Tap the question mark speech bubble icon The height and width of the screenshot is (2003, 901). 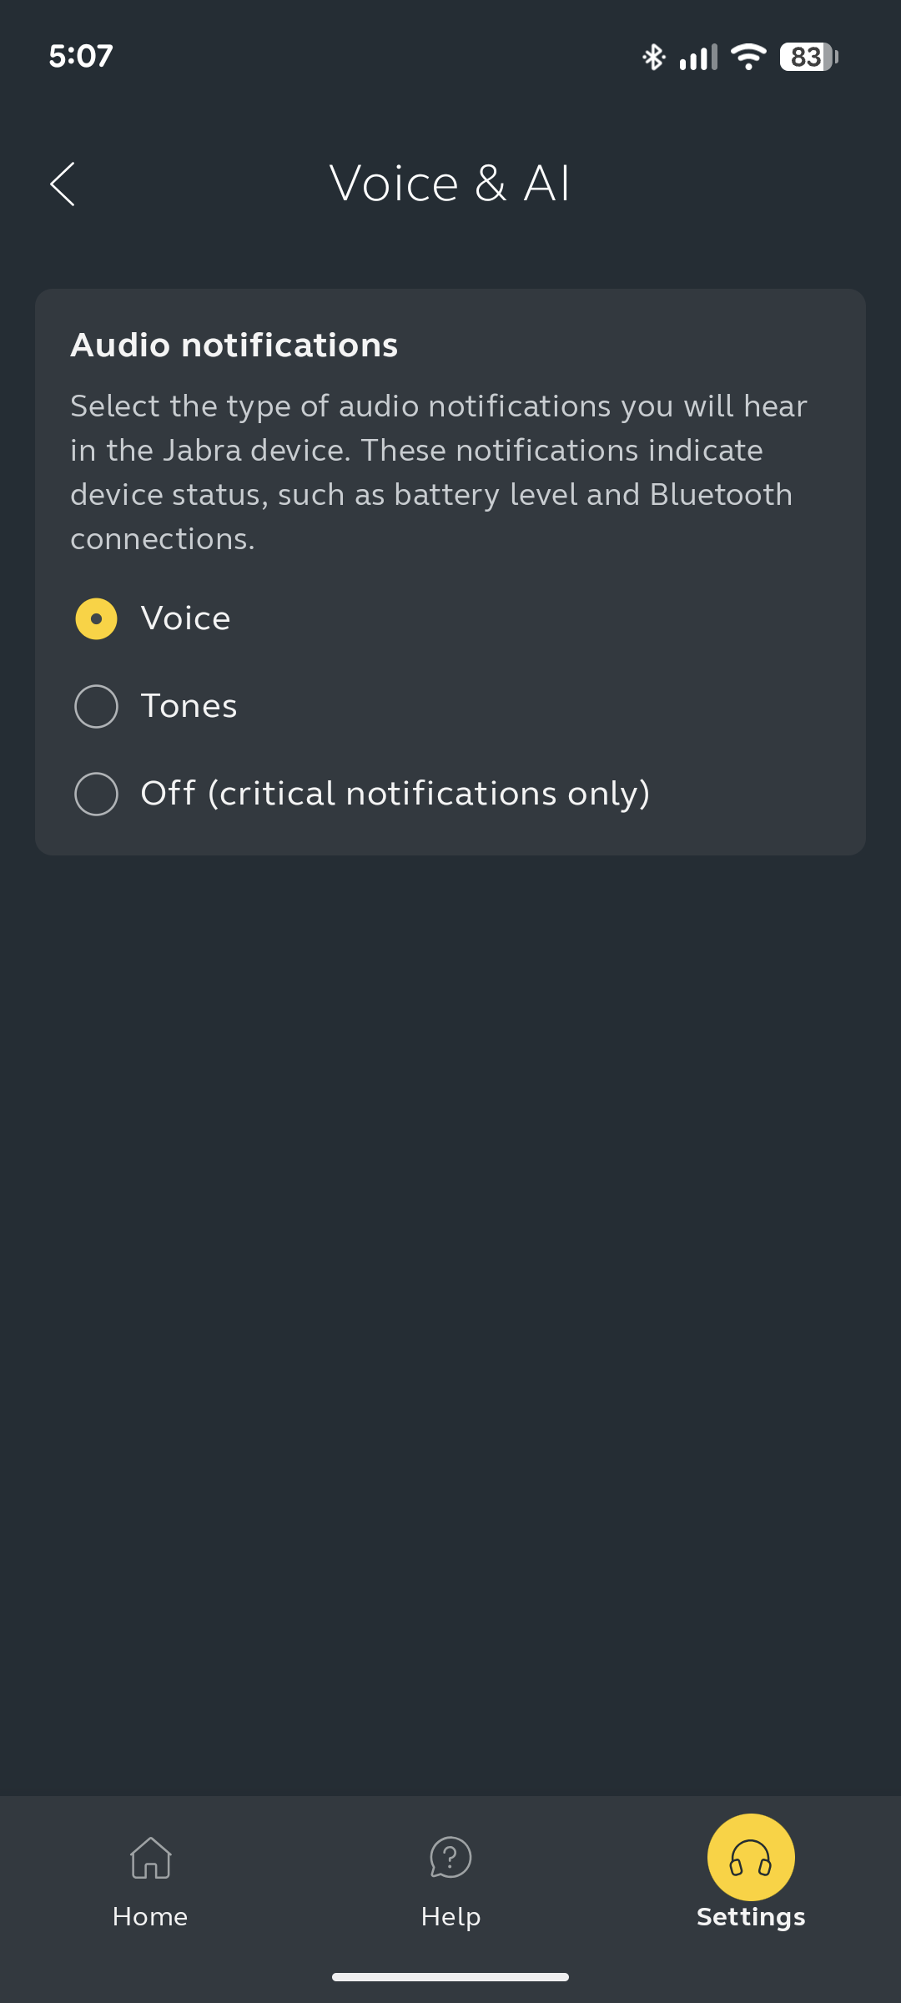(x=450, y=1858)
